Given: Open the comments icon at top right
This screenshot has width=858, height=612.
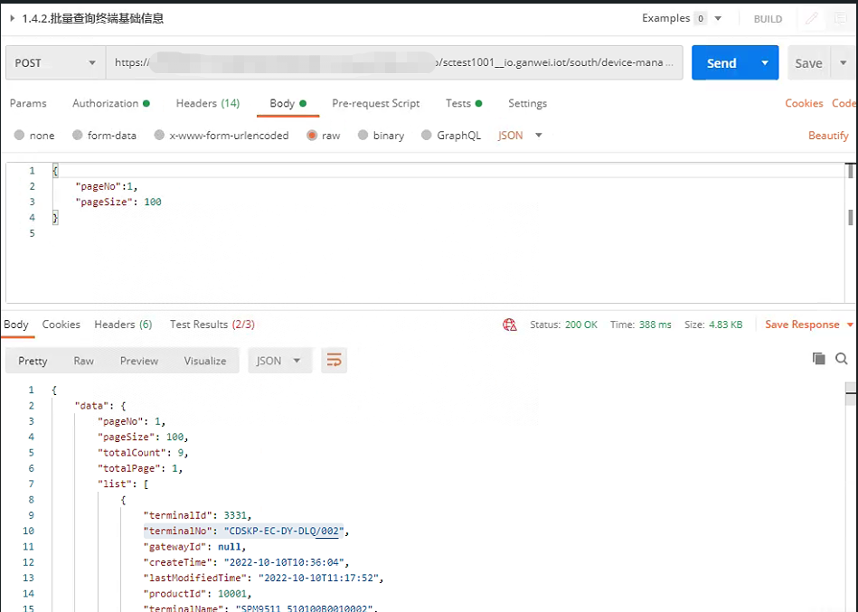Looking at the screenshot, I should point(841,19).
